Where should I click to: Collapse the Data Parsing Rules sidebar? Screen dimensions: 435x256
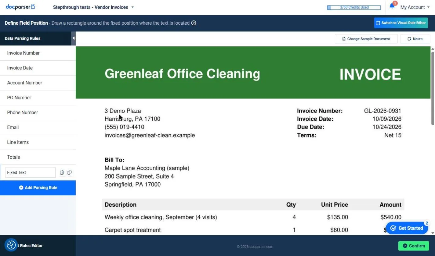click(x=73, y=38)
